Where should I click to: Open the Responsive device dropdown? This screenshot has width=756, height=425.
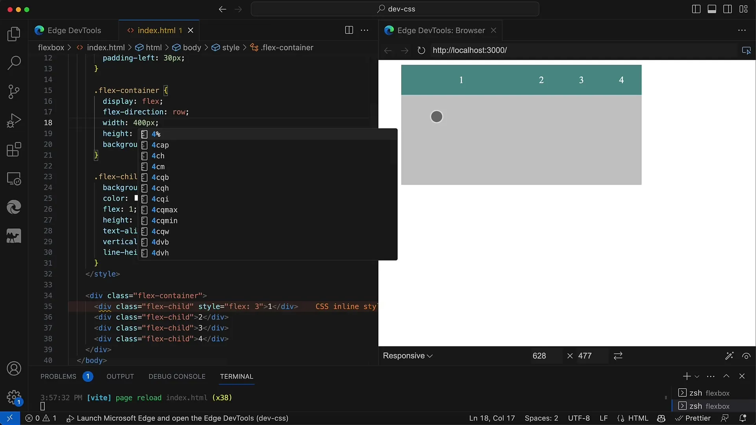click(408, 356)
